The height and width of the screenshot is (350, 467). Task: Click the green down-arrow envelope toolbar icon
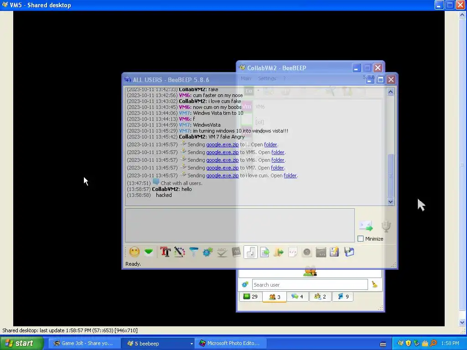point(149,252)
